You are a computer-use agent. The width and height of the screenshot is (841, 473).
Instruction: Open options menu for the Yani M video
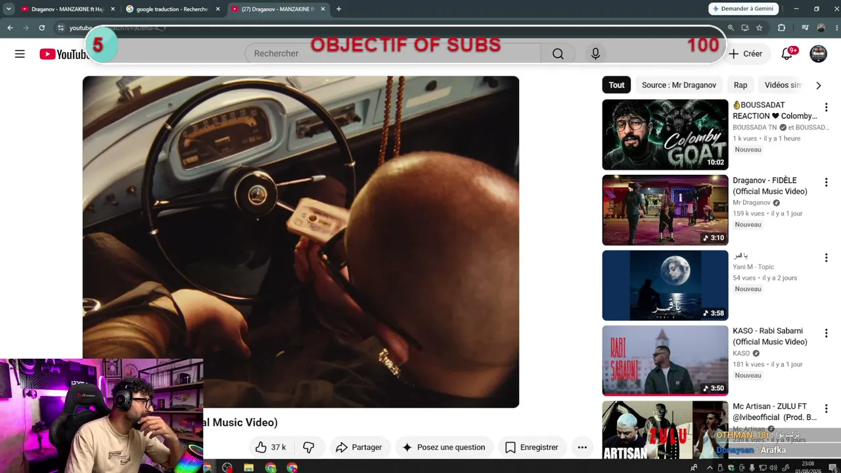tap(826, 258)
